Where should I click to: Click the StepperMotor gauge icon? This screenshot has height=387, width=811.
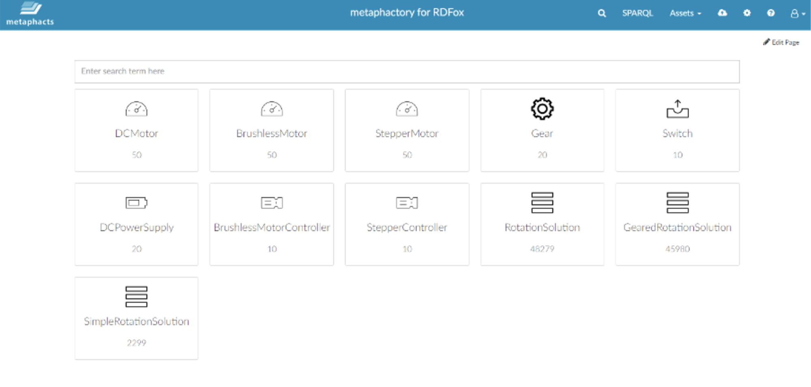[x=407, y=109]
